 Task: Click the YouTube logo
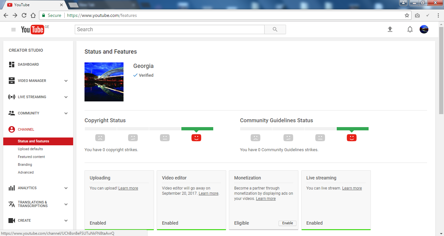pos(33,30)
